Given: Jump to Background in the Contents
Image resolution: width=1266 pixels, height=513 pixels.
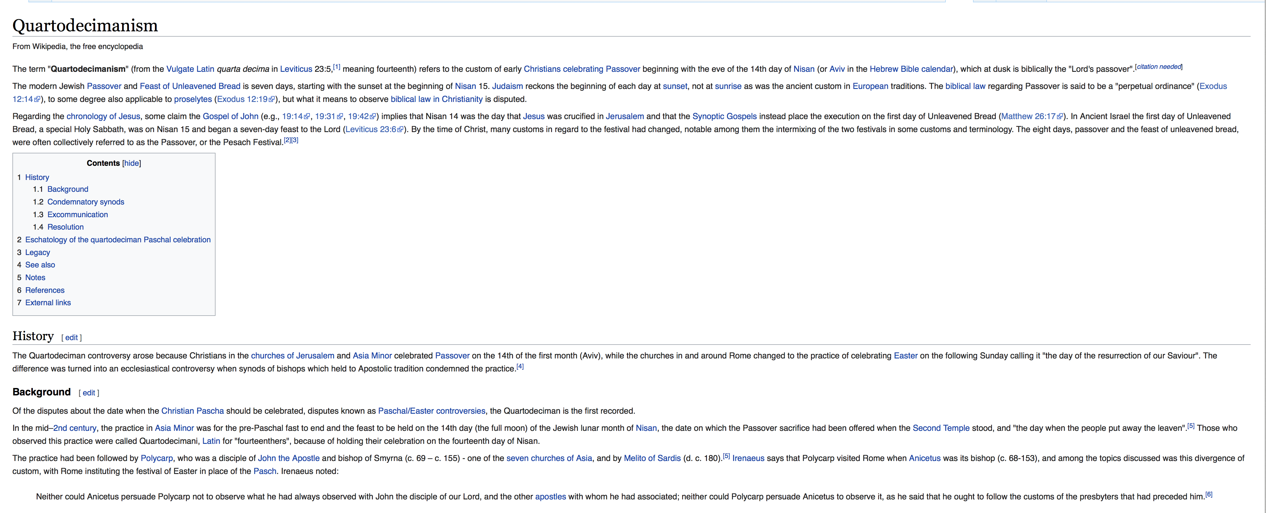Looking at the screenshot, I should pyautogui.click(x=68, y=189).
